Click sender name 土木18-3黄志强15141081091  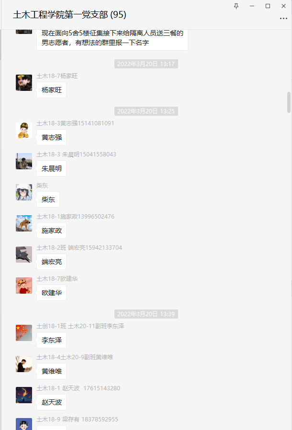pos(75,123)
